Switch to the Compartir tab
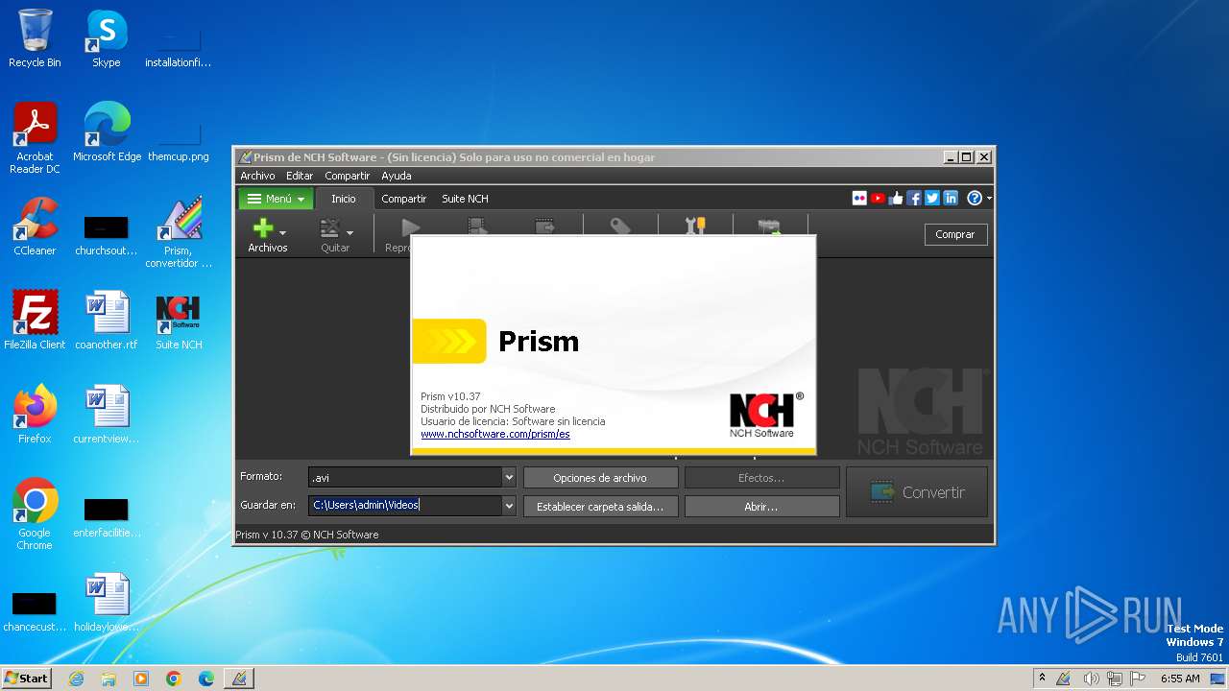 [x=403, y=199]
